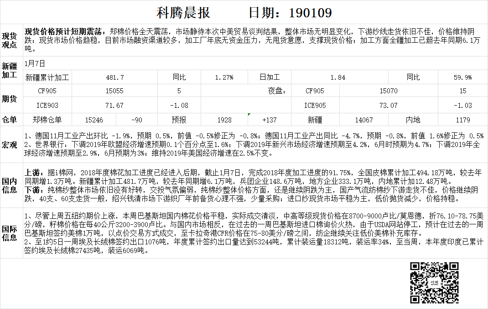Select the 内地 label cell
Screen dimensions: 488x309
click(x=413, y=120)
